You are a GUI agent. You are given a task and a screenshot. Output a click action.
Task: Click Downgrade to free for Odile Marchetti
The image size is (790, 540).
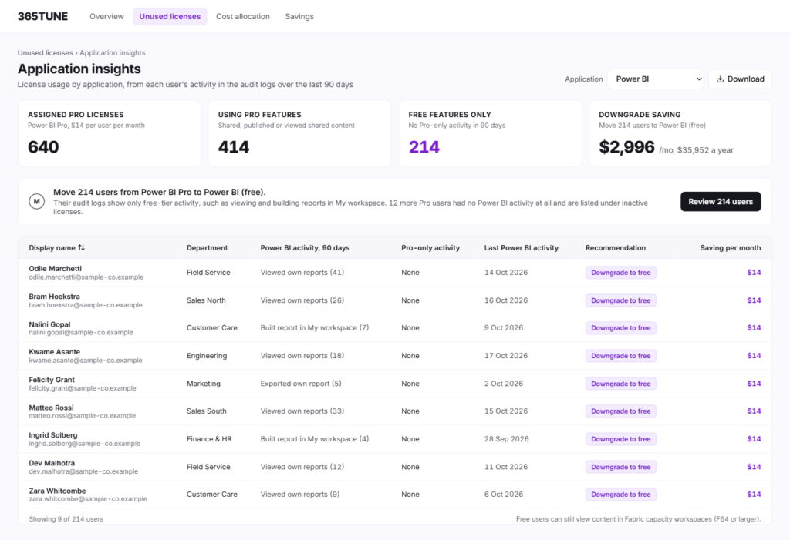tap(621, 272)
